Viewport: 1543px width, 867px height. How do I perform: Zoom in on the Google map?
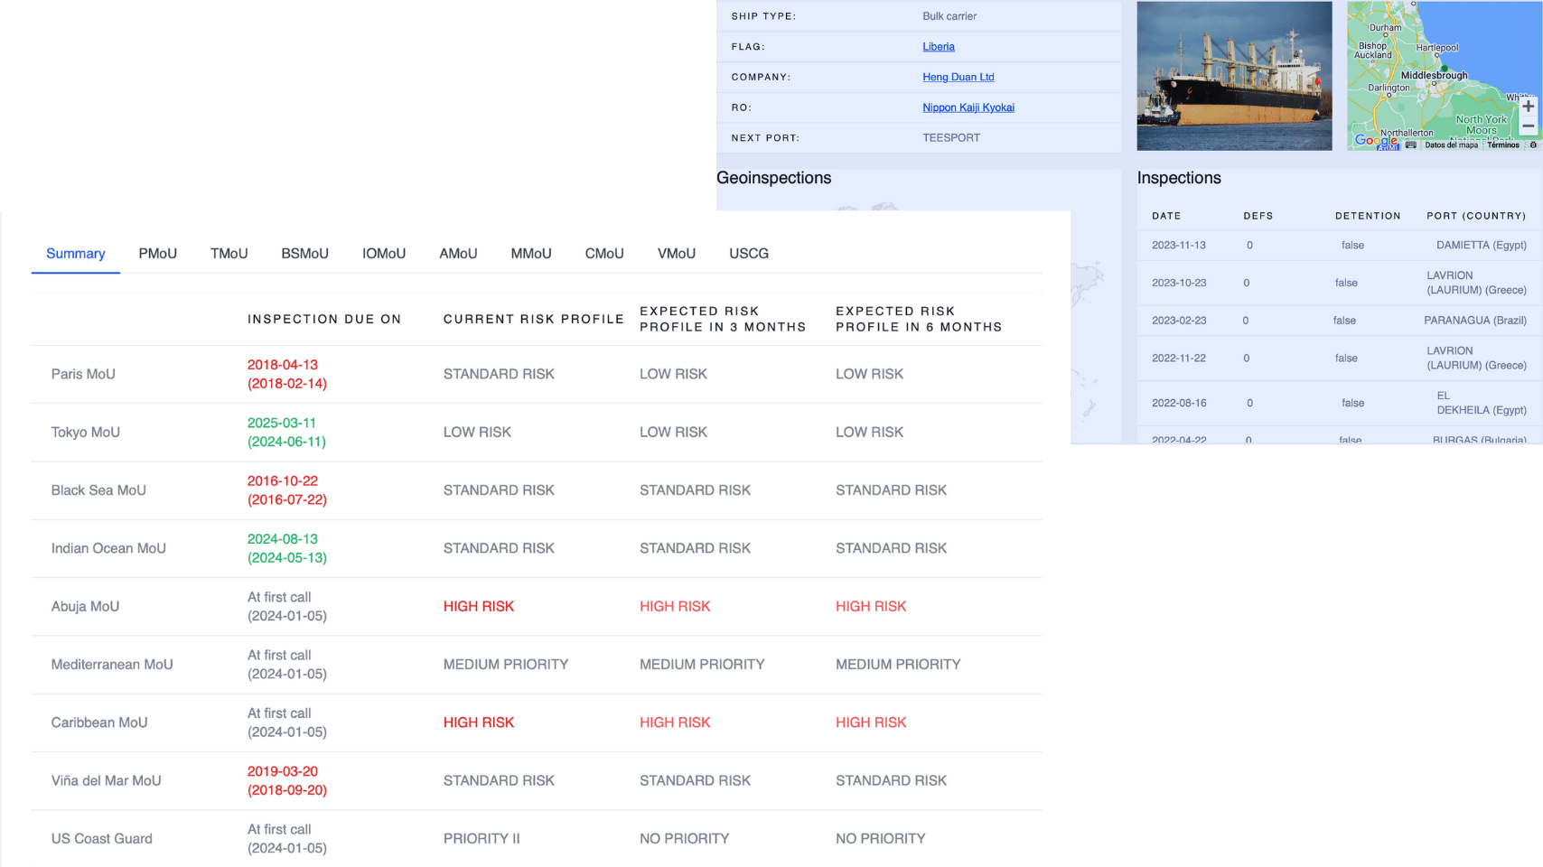point(1528,107)
